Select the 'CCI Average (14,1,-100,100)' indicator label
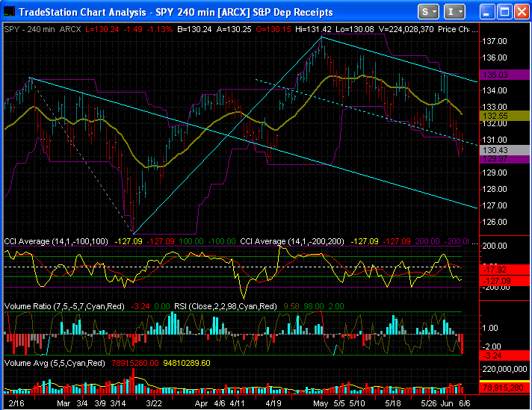Image resolution: width=532 pixels, height=410 pixels. [56, 241]
